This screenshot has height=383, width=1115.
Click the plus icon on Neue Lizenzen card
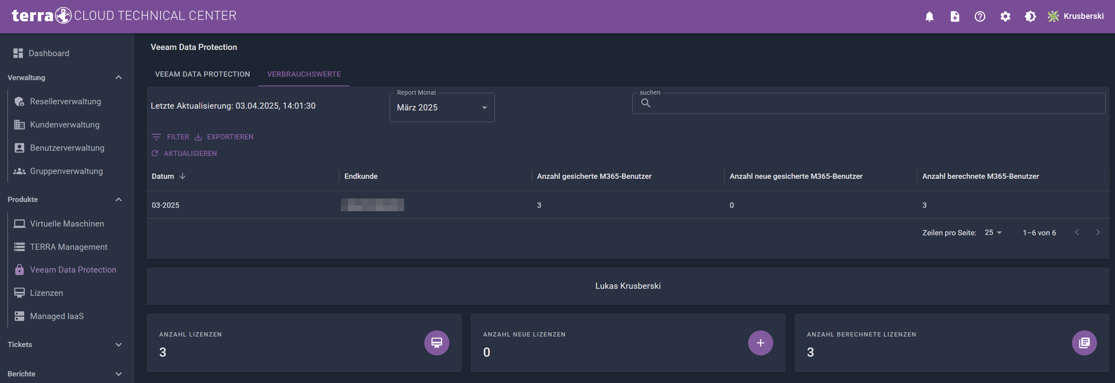(x=760, y=343)
